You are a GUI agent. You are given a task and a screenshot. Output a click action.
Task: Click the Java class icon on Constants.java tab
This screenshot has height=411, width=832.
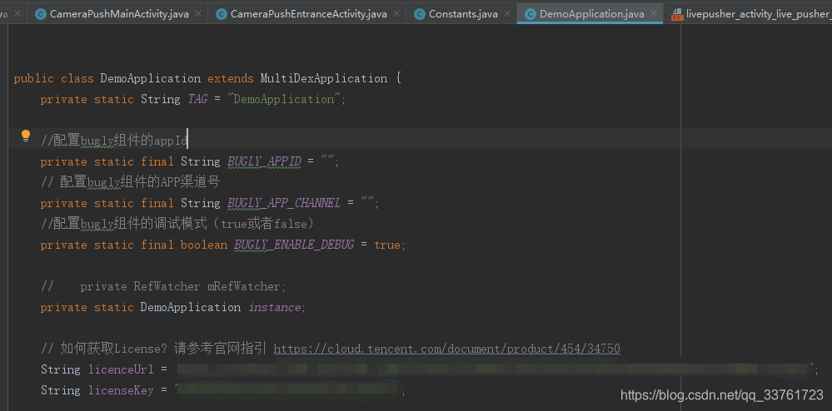(419, 14)
